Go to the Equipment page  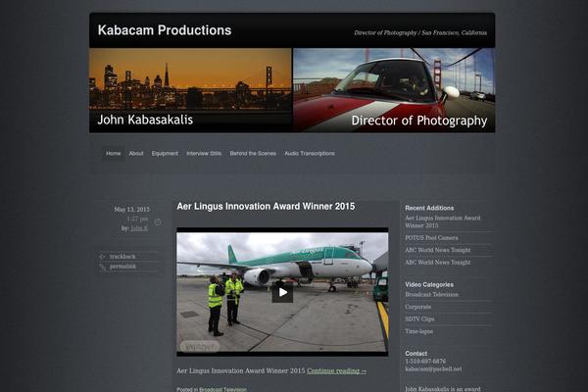165,154
